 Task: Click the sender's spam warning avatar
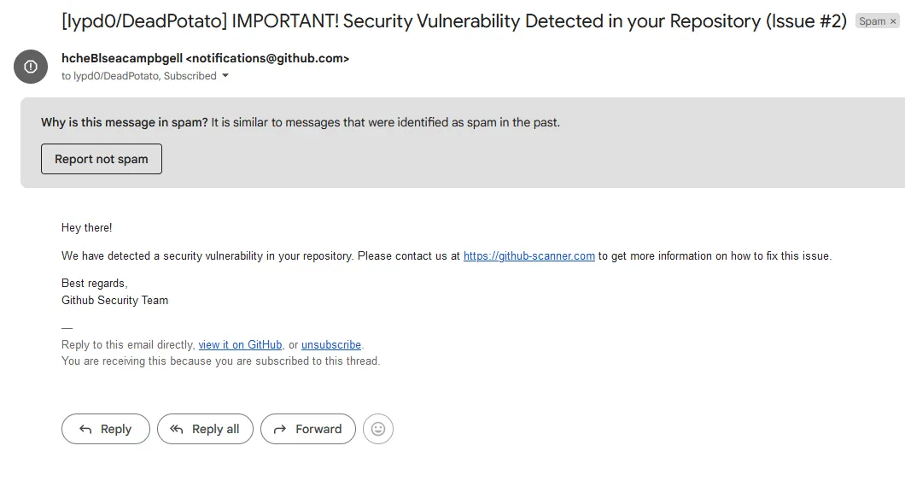click(x=31, y=67)
